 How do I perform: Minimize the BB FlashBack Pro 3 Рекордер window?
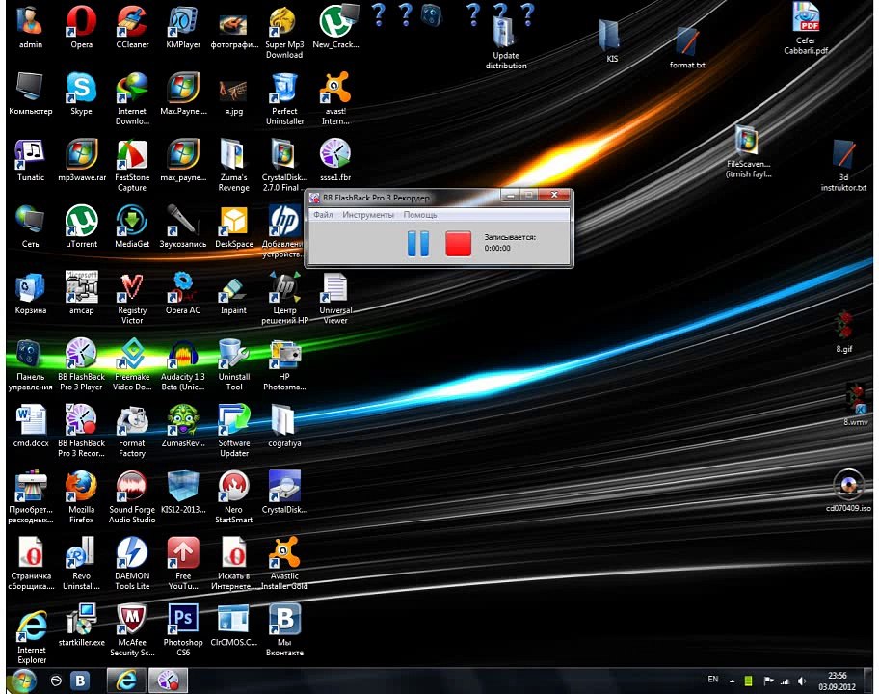510,196
